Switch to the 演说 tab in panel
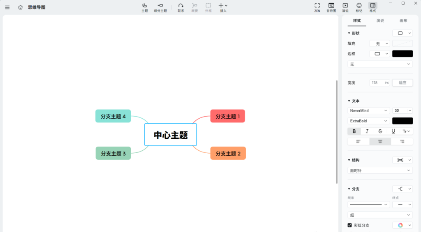 380,21
